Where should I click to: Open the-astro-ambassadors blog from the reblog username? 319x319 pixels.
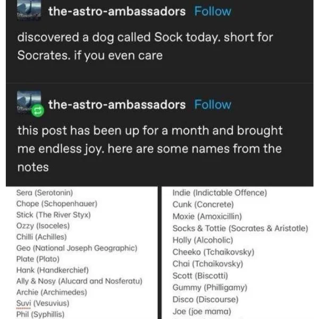point(117,105)
